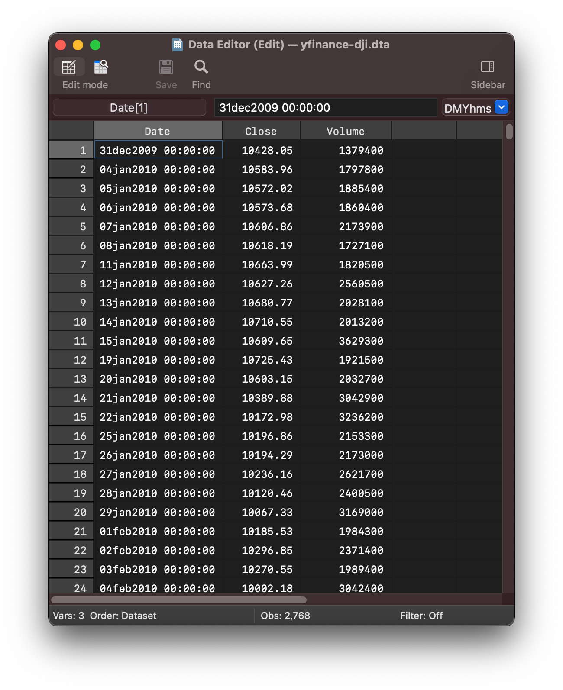Image resolution: width=563 pixels, height=690 pixels.
Task: Click date cell 04jan2010 00:00:00
Action: coord(158,169)
